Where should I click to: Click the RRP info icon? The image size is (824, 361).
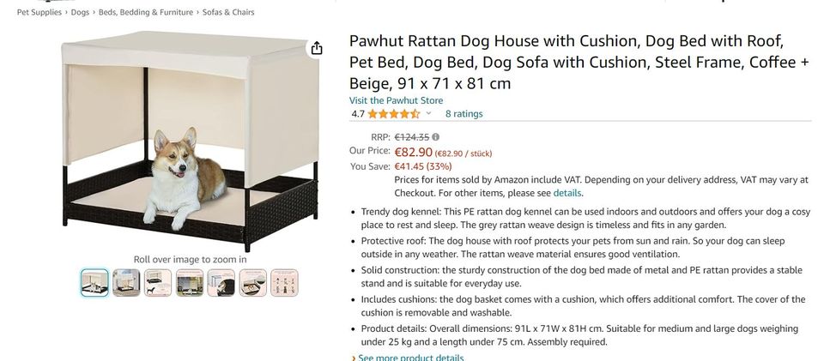click(436, 136)
